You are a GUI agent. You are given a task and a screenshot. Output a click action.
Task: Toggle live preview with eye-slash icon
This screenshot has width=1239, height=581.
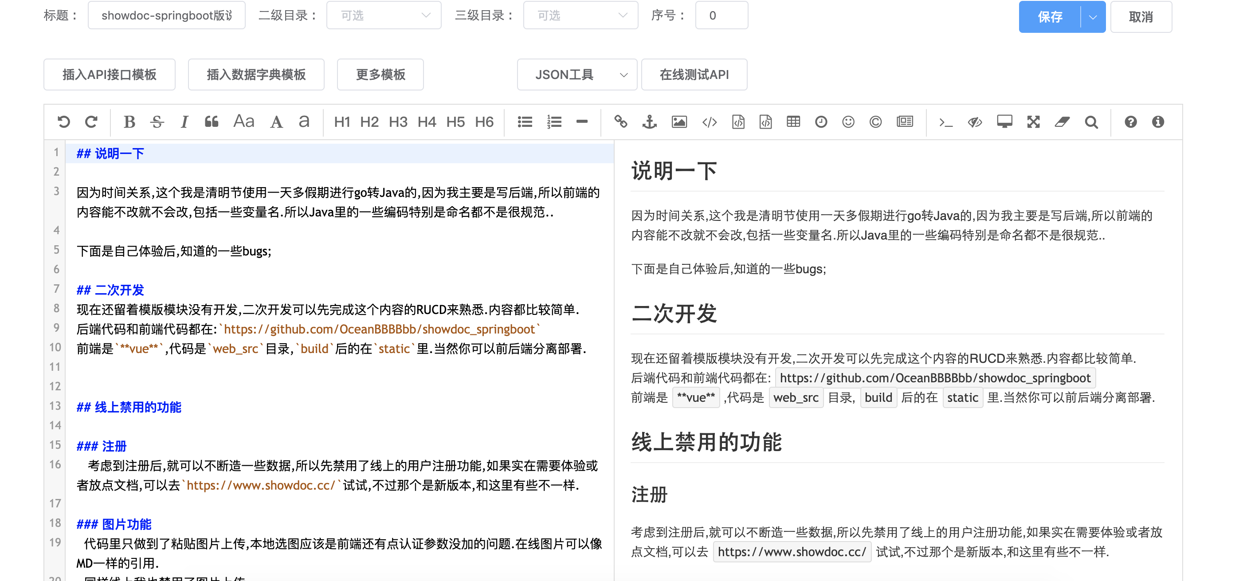[975, 122]
